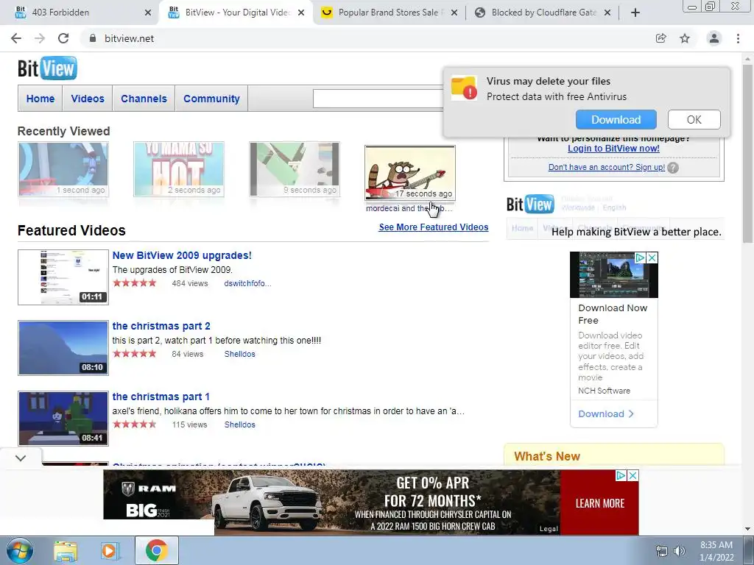Image resolution: width=754 pixels, height=565 pixels.
Task: Click the NCH Software ad Download link
Action: click(606, 413)
